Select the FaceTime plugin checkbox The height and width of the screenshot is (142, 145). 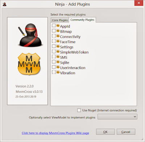pos(54,41)
